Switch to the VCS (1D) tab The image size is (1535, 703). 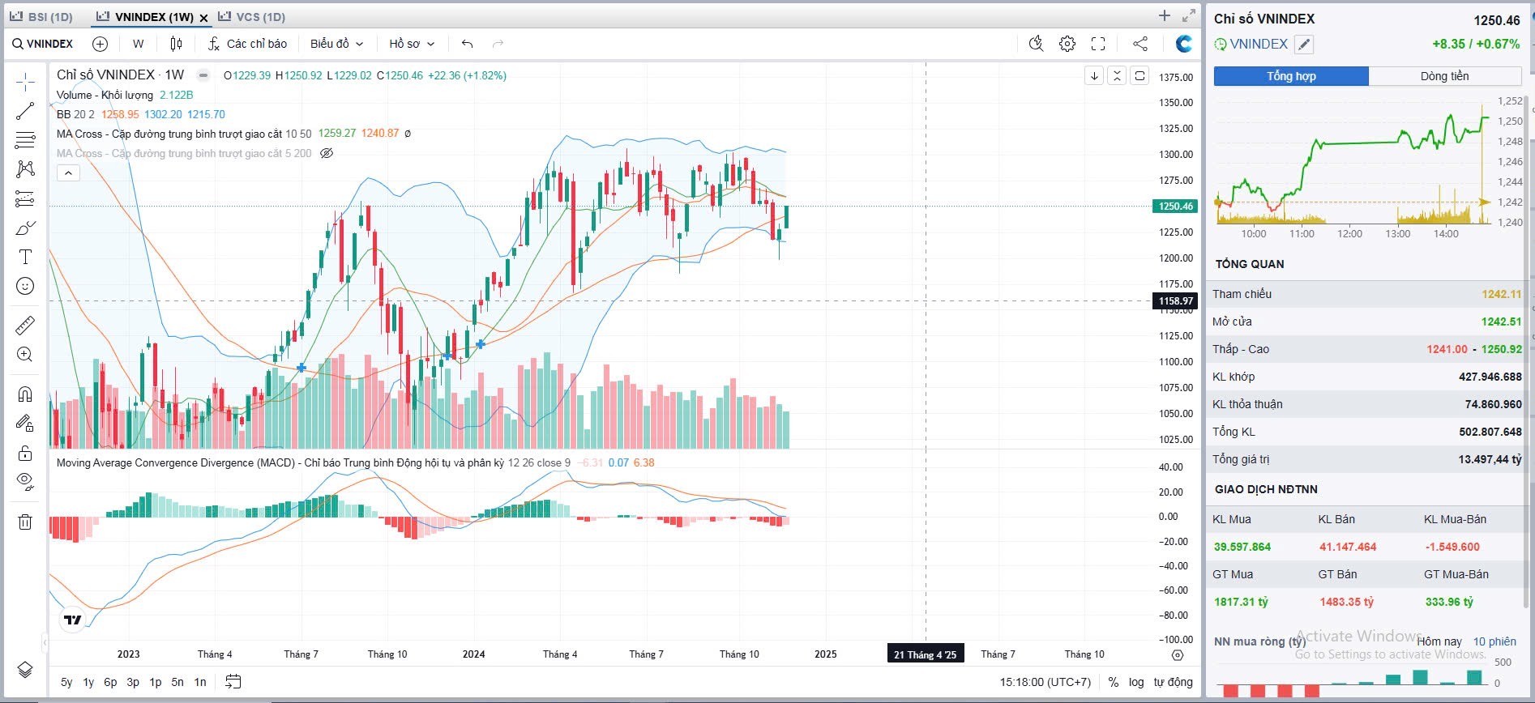(x=251, y=16)
